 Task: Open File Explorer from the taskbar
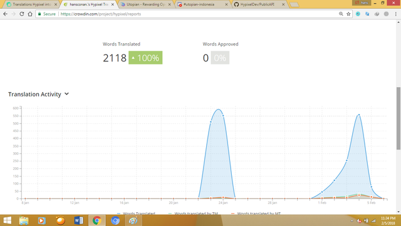[x=24, y=220]
